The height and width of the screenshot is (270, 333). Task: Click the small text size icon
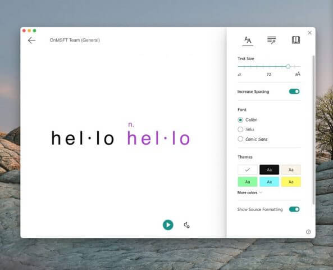239,74
